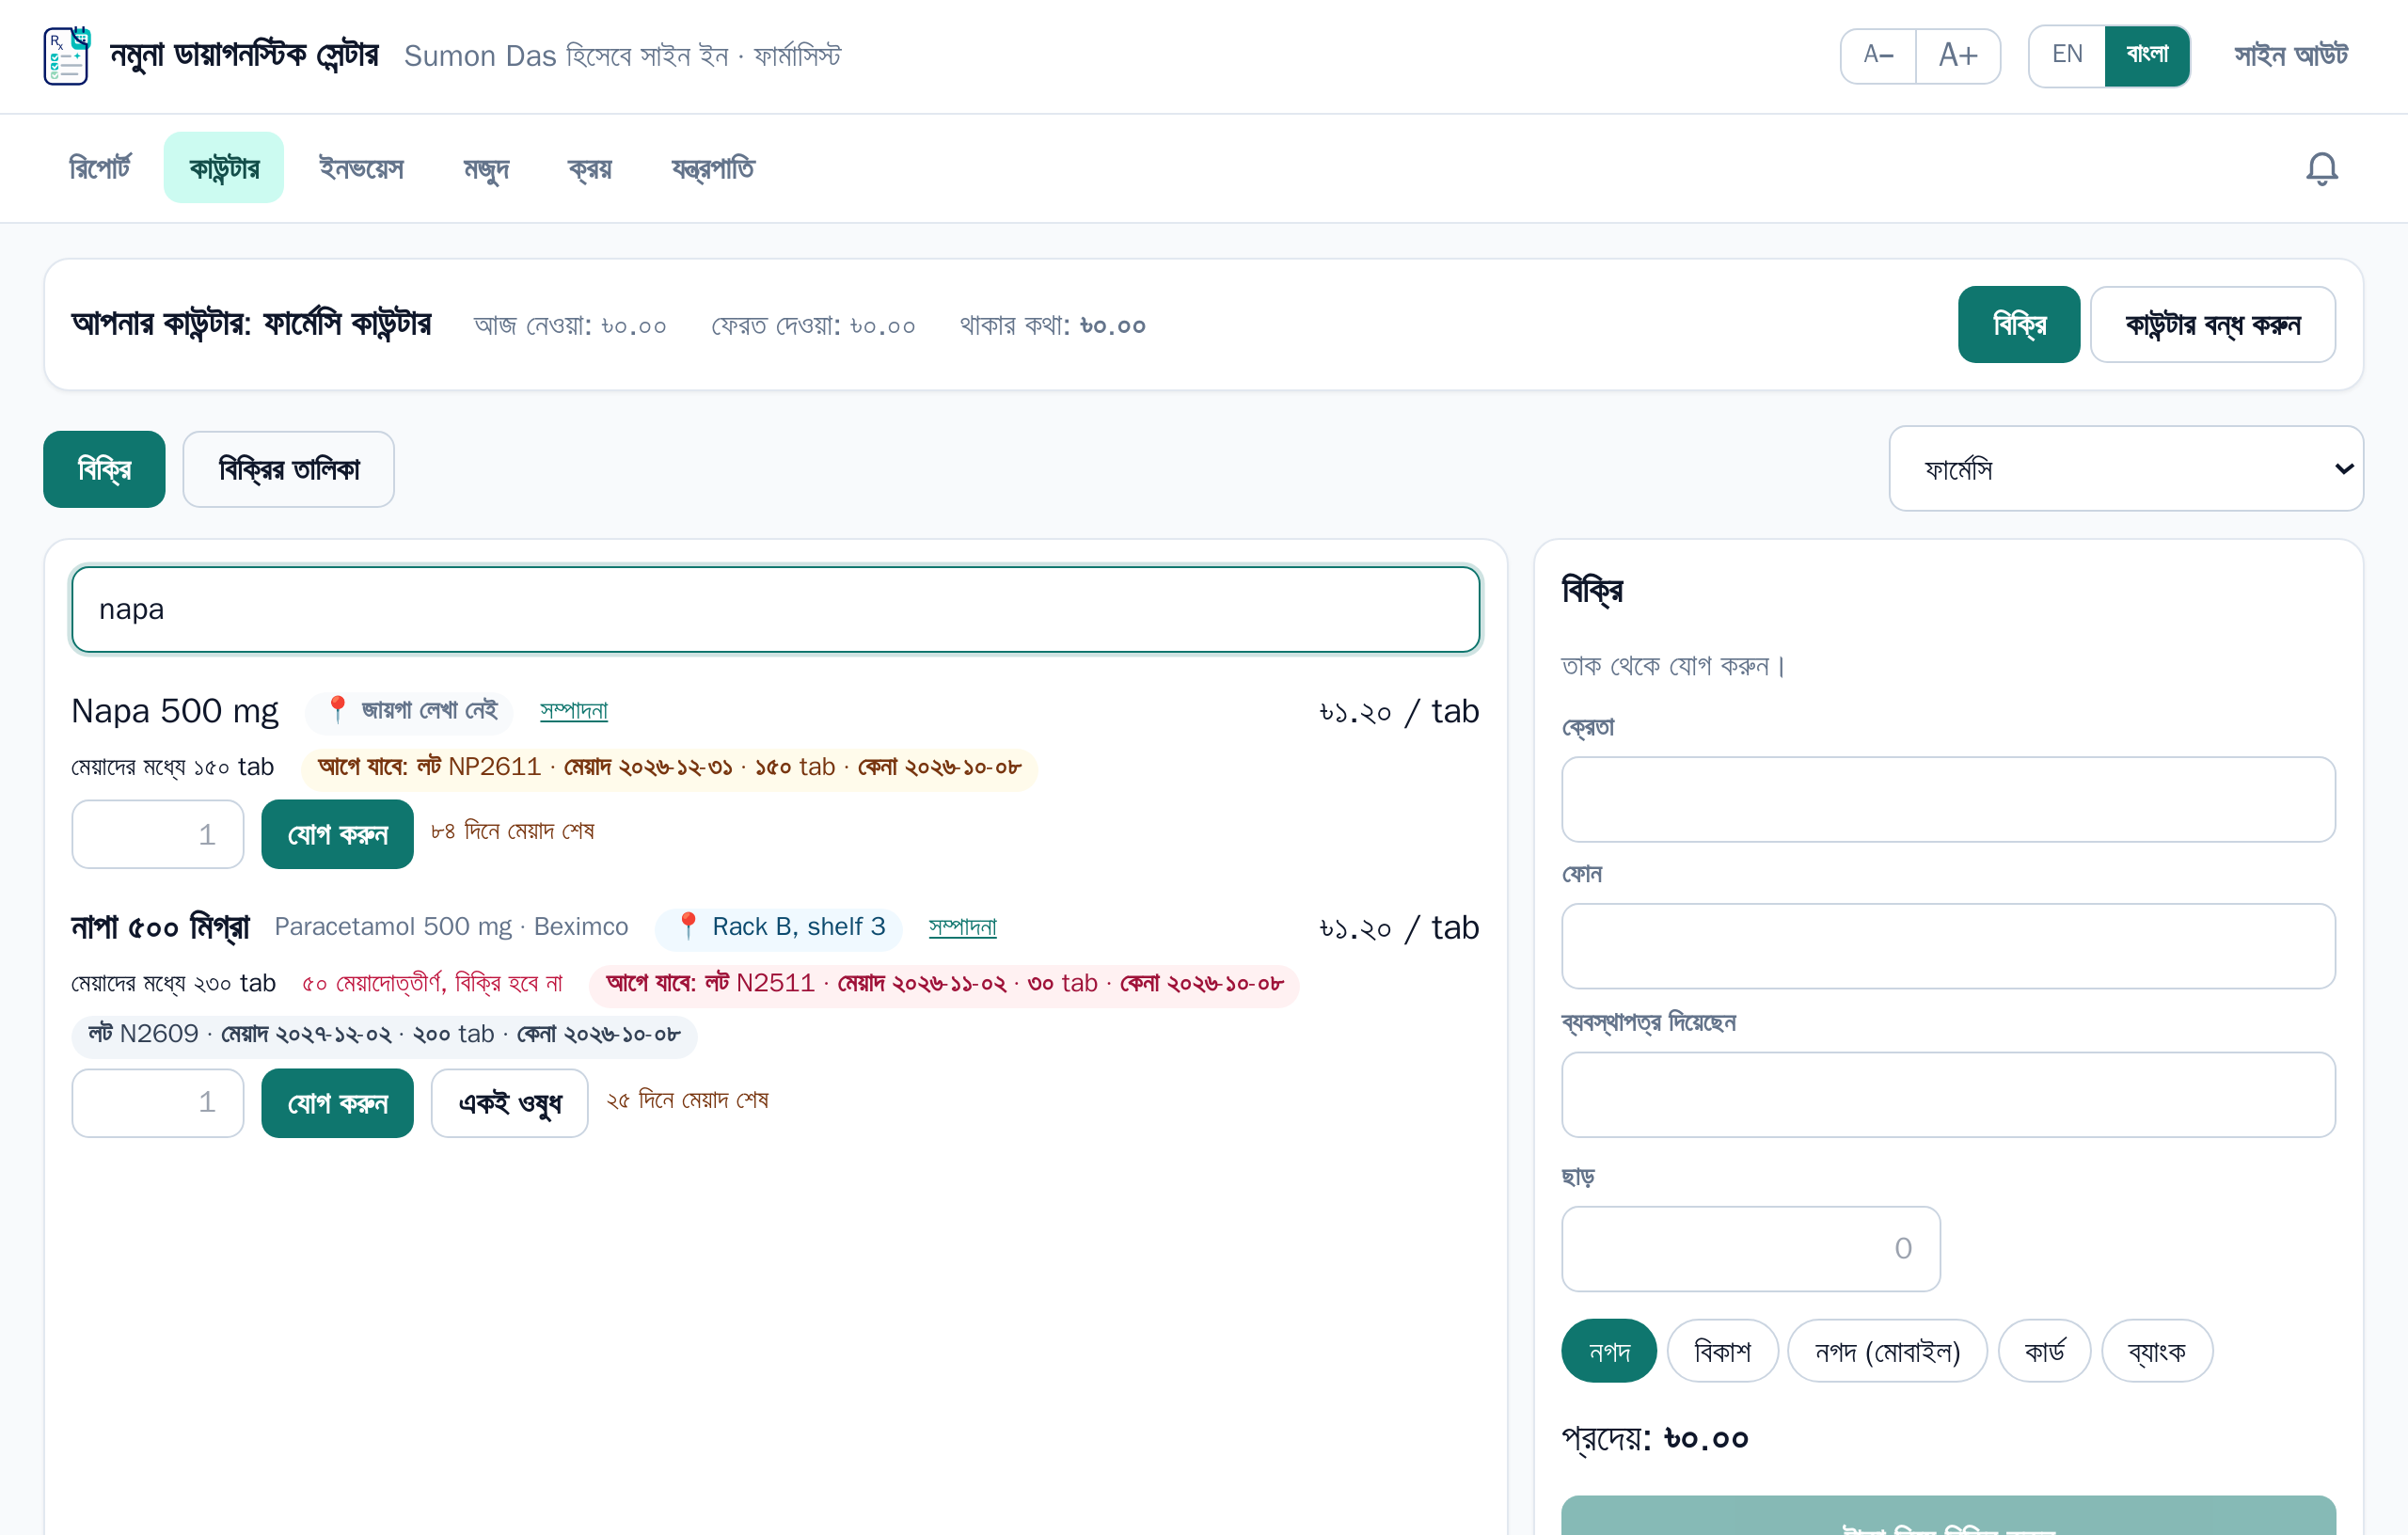Viewport: 2408px width, 1535px height.
Task: Select নগদ payment method
Action: (1609, 1351)
